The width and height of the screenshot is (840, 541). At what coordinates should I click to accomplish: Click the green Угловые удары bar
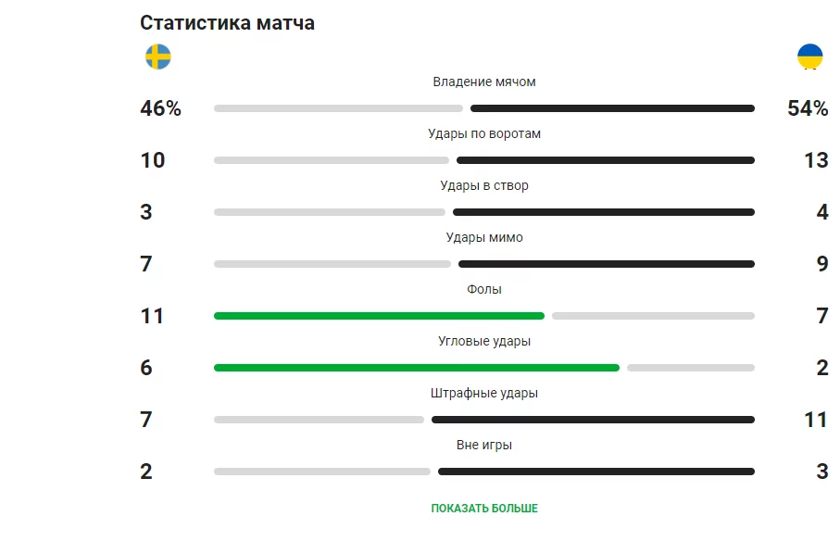[x=417, y=368]
